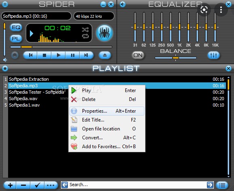Screen dimensions: 234x191
Task: Click the eject open-file button
Action: 105,55
